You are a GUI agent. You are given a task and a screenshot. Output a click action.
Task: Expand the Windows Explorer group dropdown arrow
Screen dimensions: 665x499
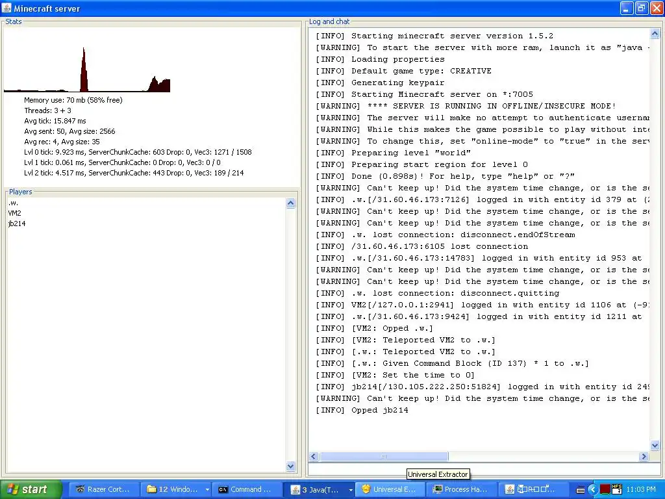(207, 489)
